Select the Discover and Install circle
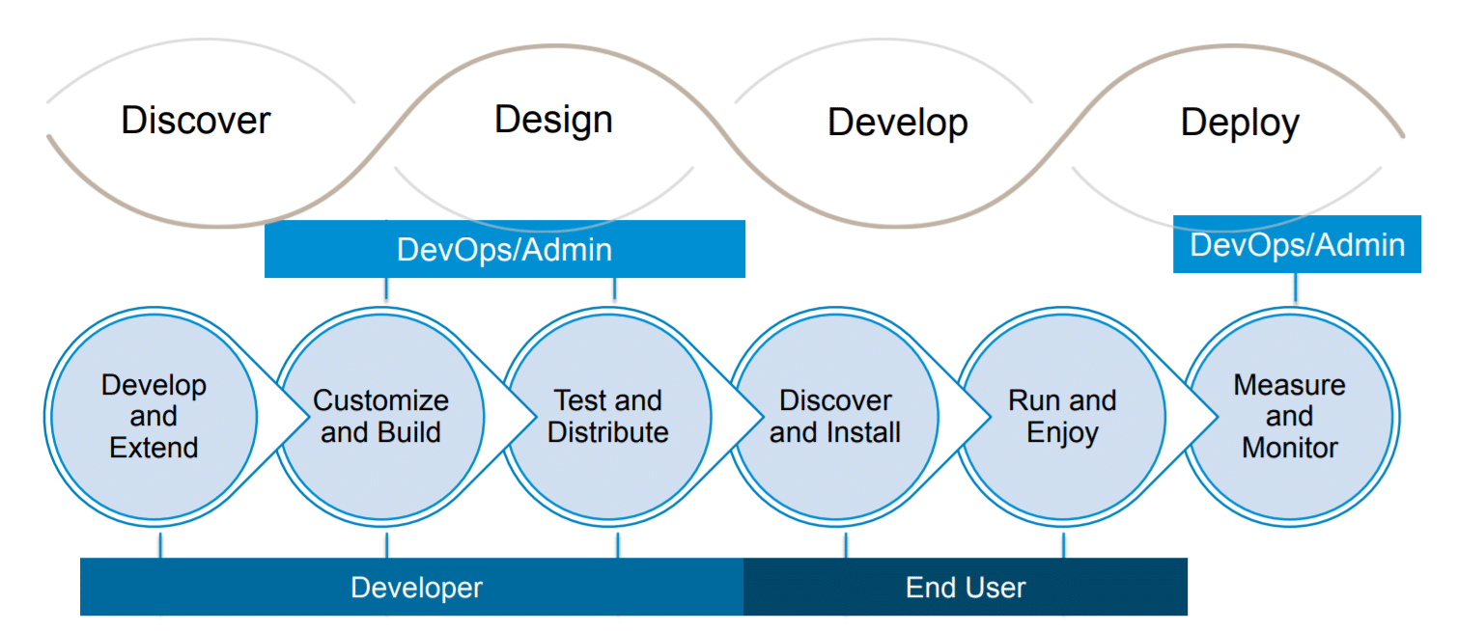This screenshot has height=631, width=1458. coord(834,417)
